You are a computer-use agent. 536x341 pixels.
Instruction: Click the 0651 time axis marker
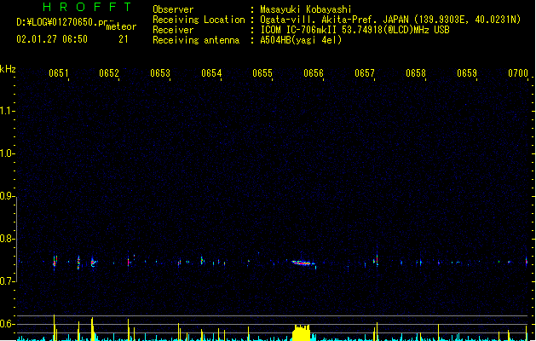[59, 73]
